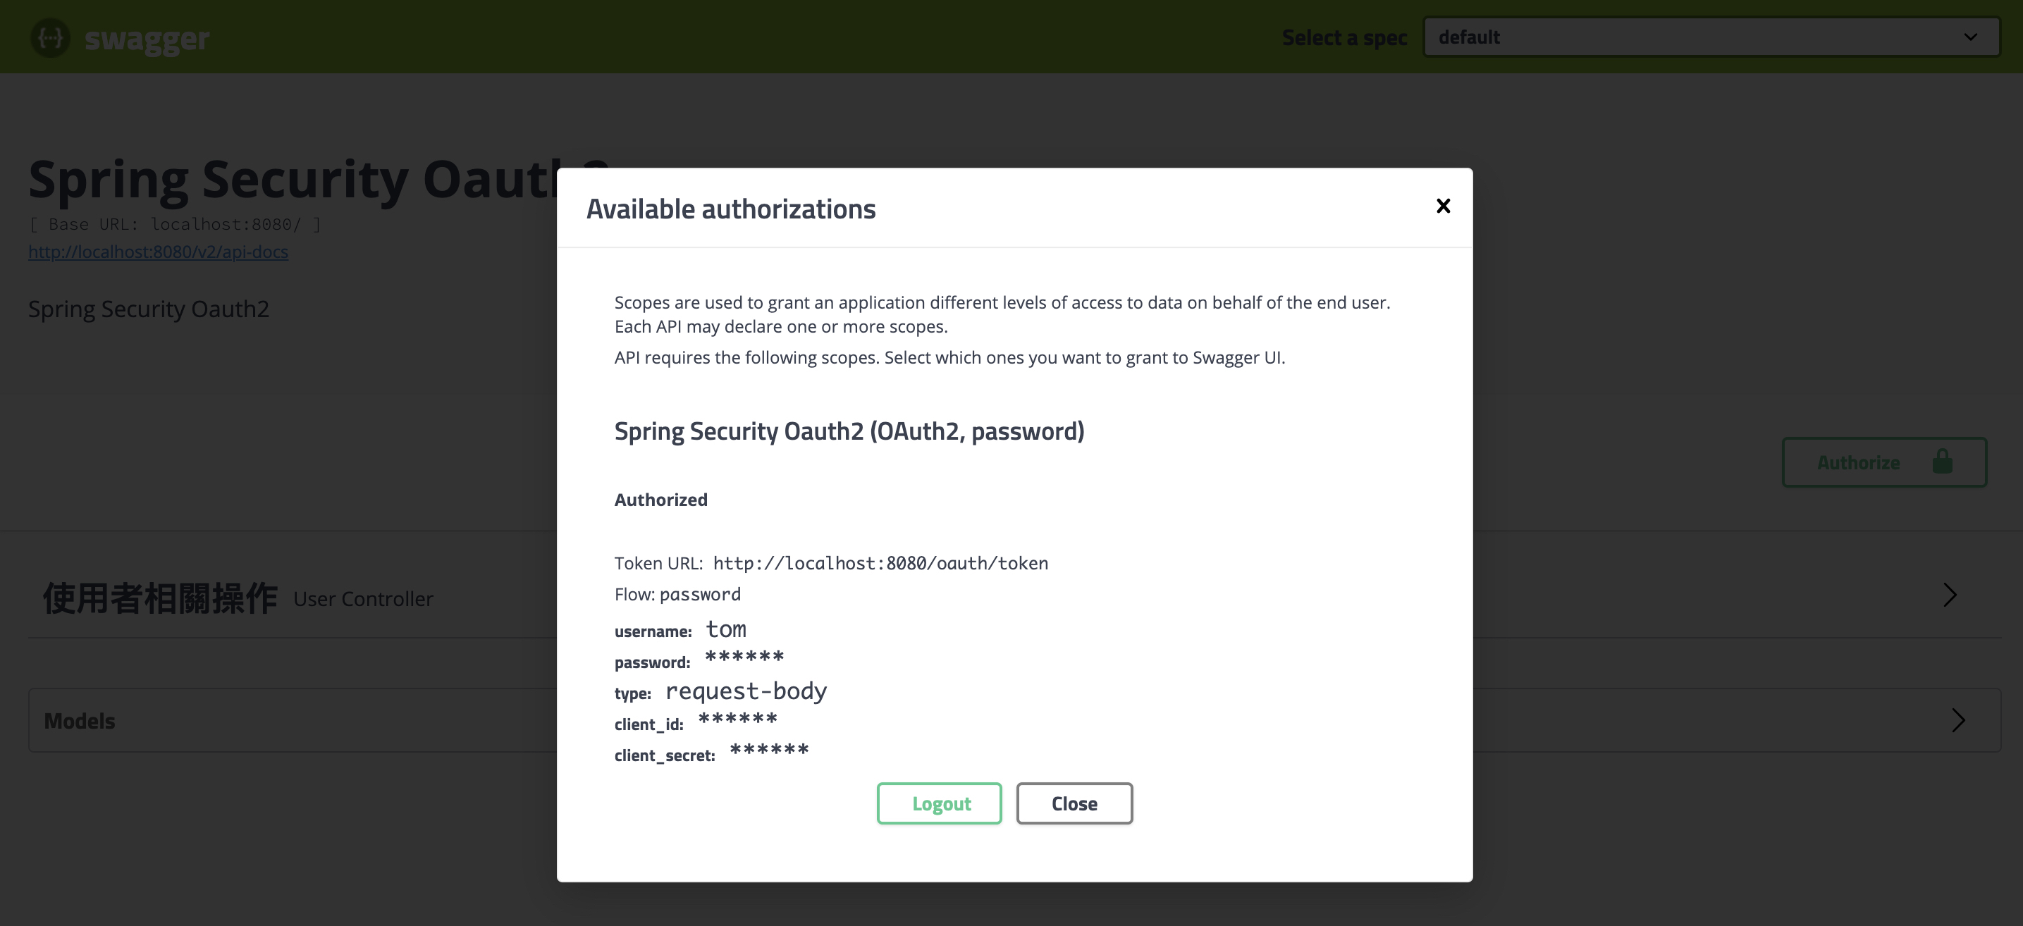Click the Token URL value
This screenshot has height=926, width=2023.
click(880, 563)
